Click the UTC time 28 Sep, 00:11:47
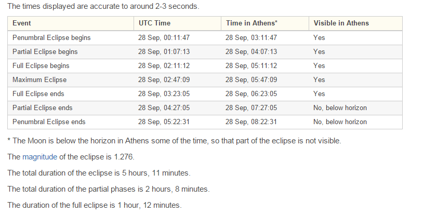424x214 pixels. (x=164, y=38)
